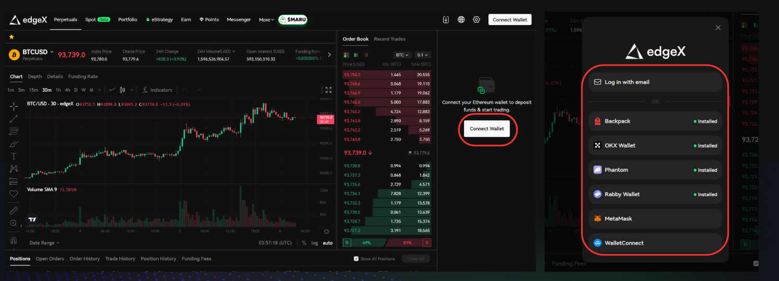Image resolution: width=779 pixels, height=281 pixels.
Task: Switch to Recent Trades tab
Action: (x=389, y=39)
